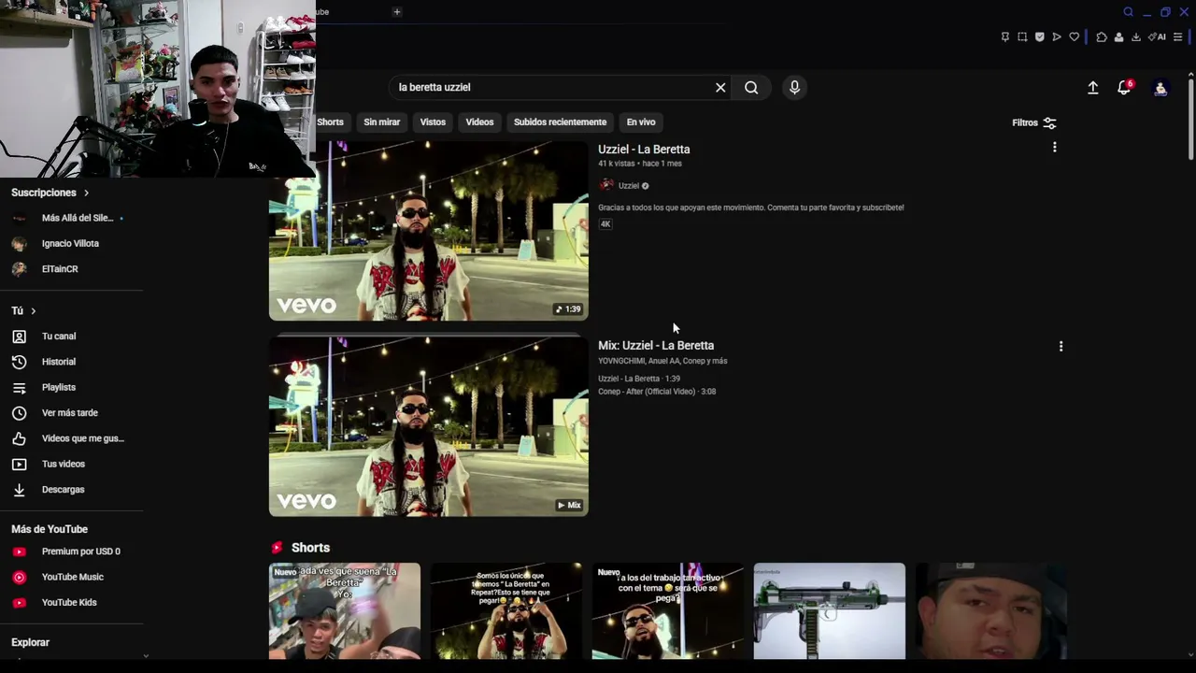Click the Uzziel channel avatar
Image resolution: width=1196 pixels, height=673 pixels.
click(606, 186)
